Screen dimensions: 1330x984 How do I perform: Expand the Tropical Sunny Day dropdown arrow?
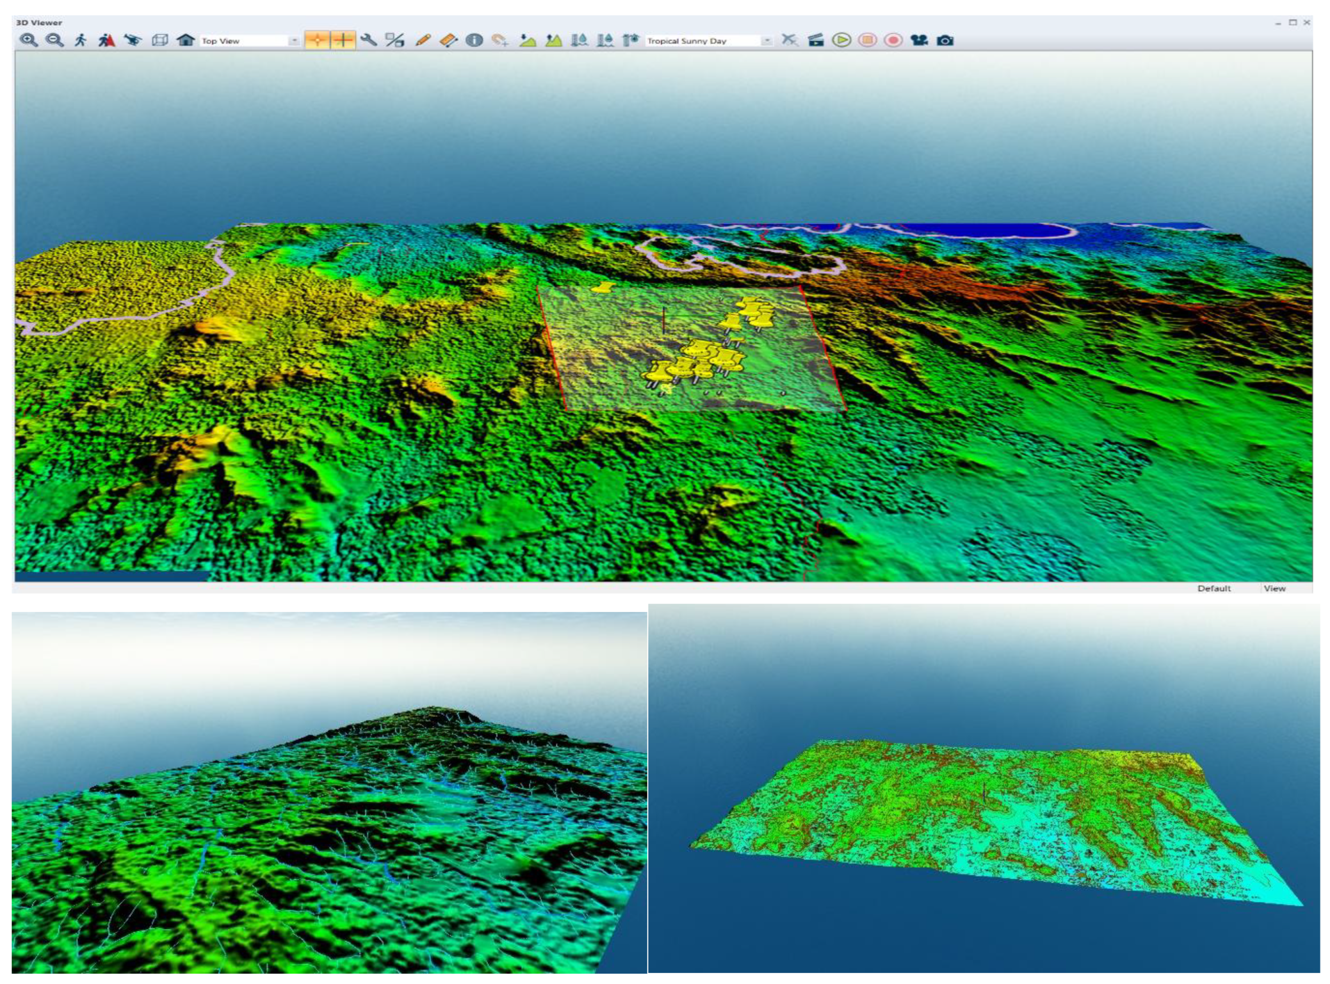coord(767,40)
